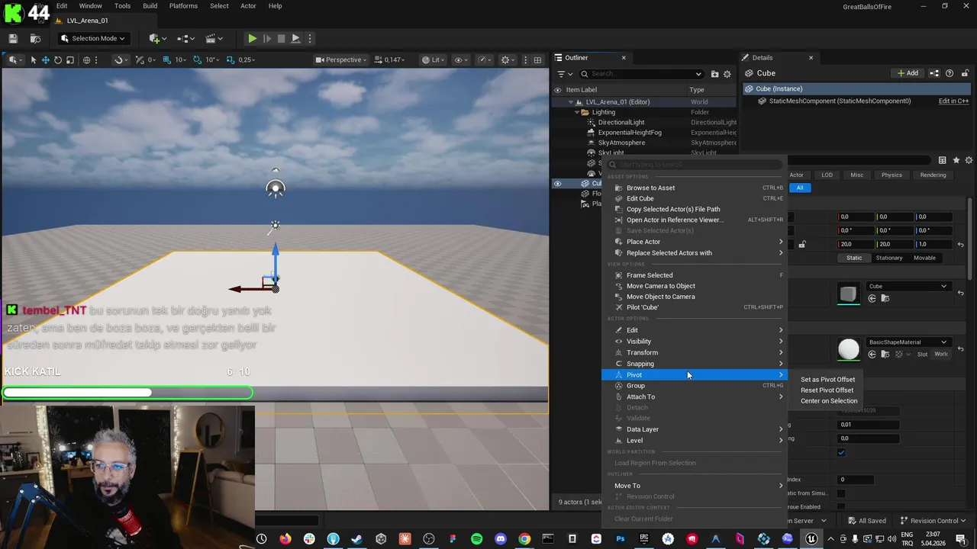Toggle visibility eye of the Cube row
The height and width of the screenshot is (549, 977).
(557, 183)
